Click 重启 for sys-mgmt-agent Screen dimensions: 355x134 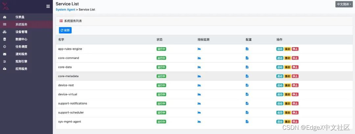288,122
